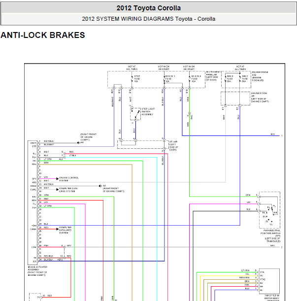Click the "ECU-IG 1 FUSE" label

tap(170, 79)
